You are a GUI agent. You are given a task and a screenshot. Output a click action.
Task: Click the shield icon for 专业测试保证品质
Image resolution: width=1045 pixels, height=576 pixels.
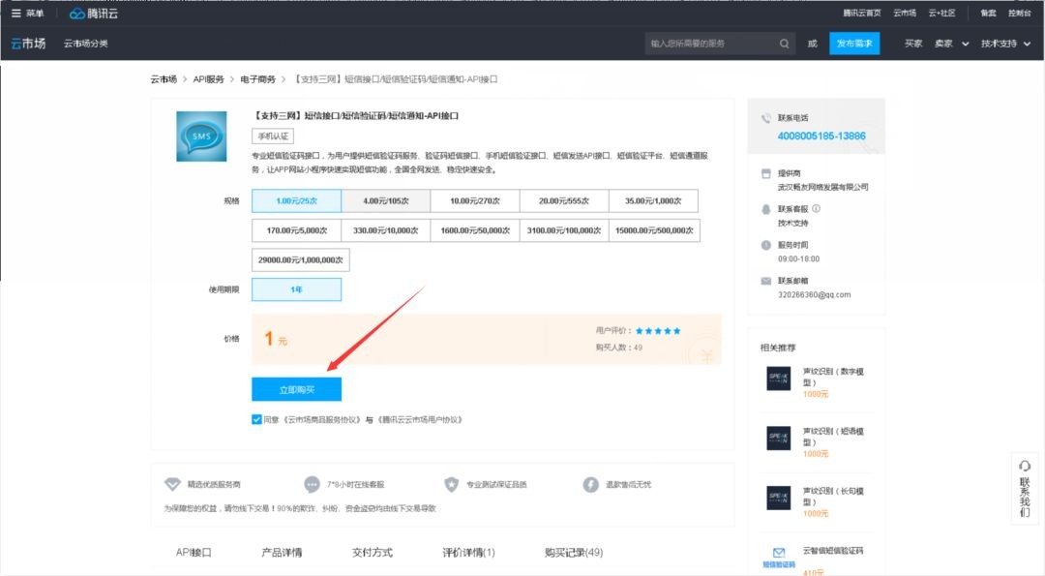451,484
